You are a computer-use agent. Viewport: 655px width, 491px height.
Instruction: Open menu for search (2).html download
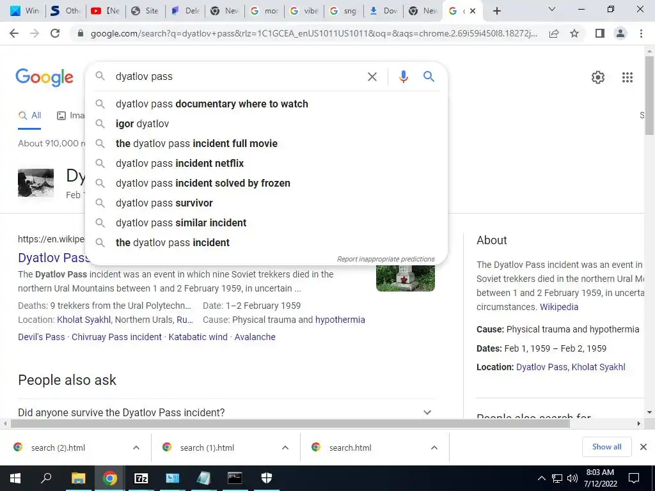click(136, 448)
